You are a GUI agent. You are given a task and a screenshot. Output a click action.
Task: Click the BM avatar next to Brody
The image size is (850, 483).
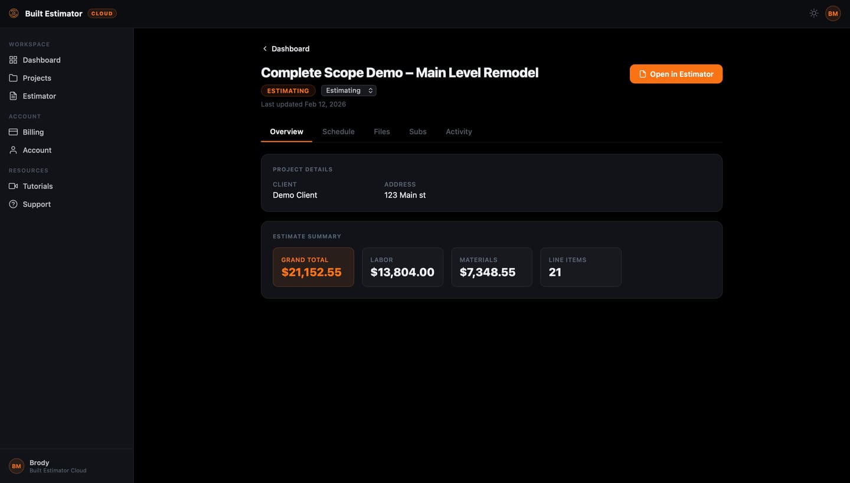[x=17, y=466]
